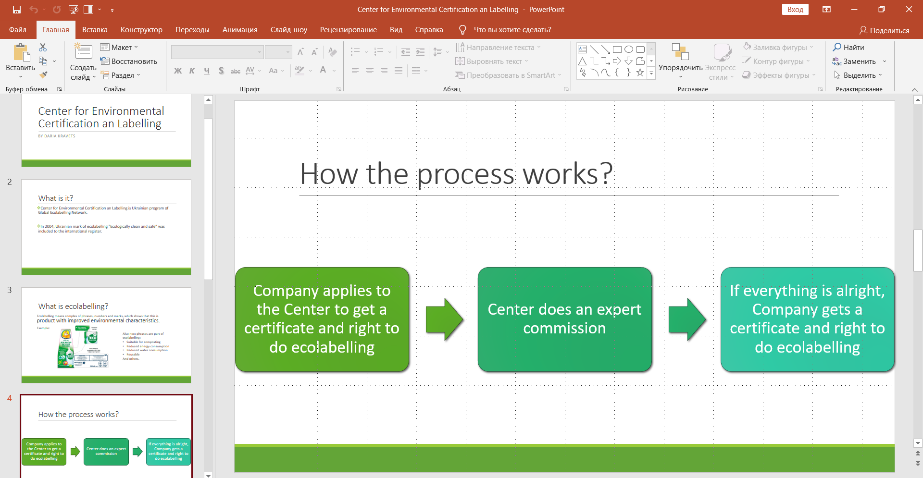Click the Поделиться share button

pos(885,30)
